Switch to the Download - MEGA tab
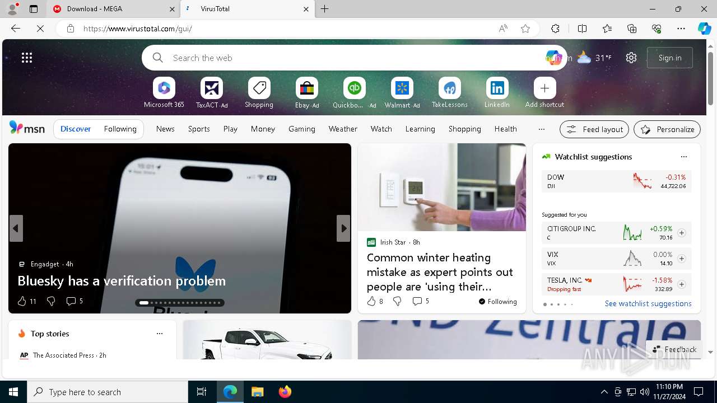This screenshot has height=403, width=717. click(x=113, y=9)
